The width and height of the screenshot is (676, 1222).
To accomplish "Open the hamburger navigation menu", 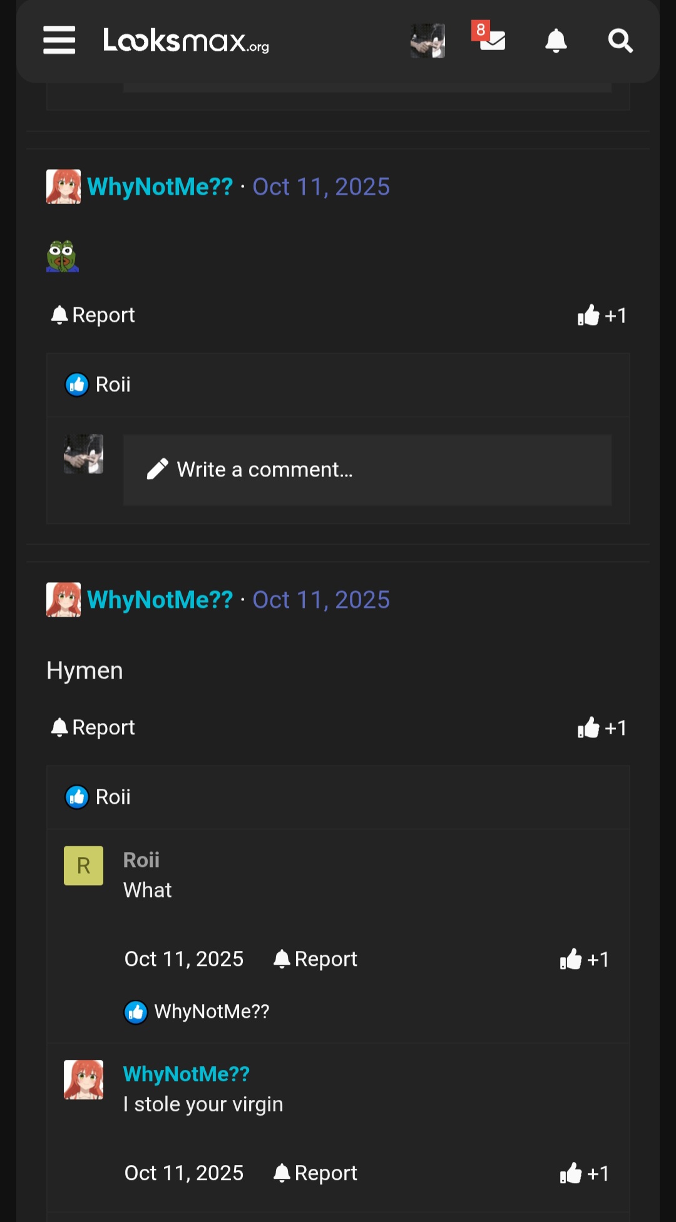I will click(59, 41).
